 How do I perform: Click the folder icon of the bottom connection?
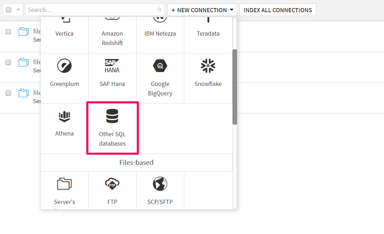pos(23,93)
